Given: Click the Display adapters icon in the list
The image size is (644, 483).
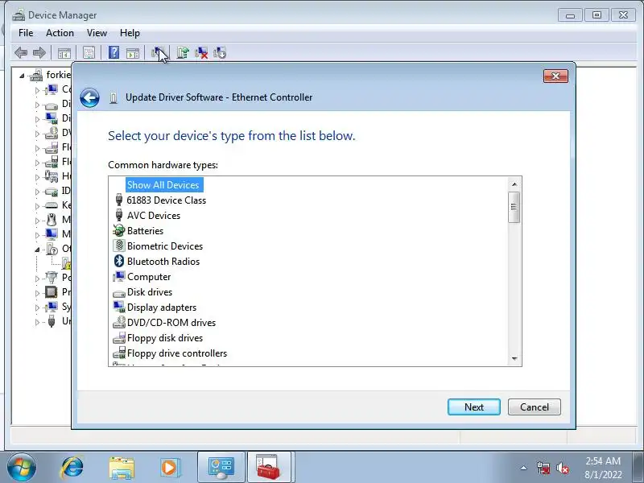Looking at the screenshot, I should pyautogui.click(x=118, y=307).
